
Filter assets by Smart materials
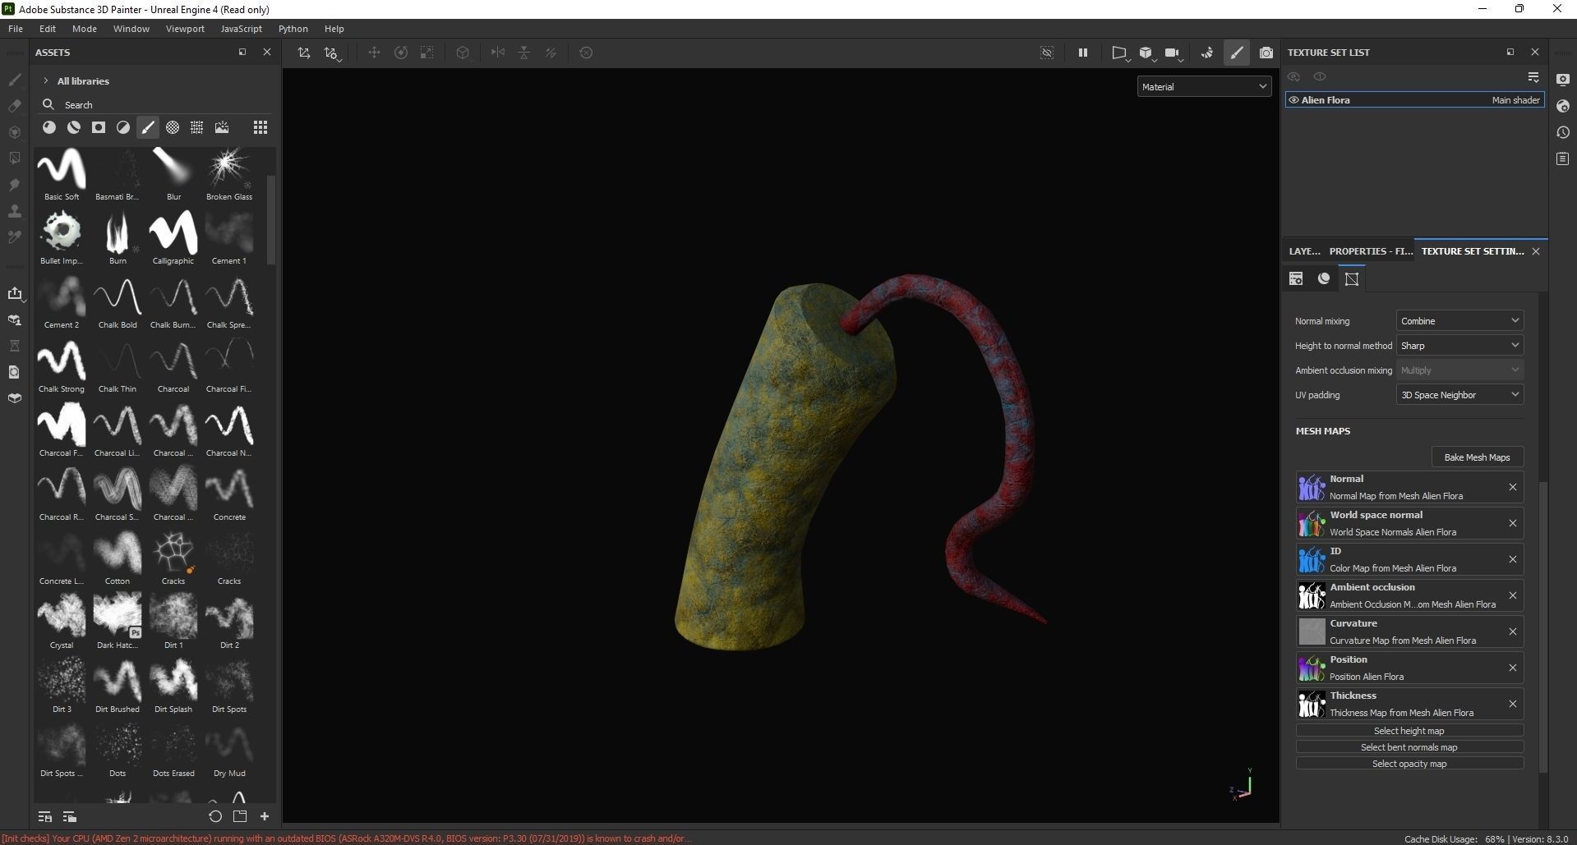[74, 127]
